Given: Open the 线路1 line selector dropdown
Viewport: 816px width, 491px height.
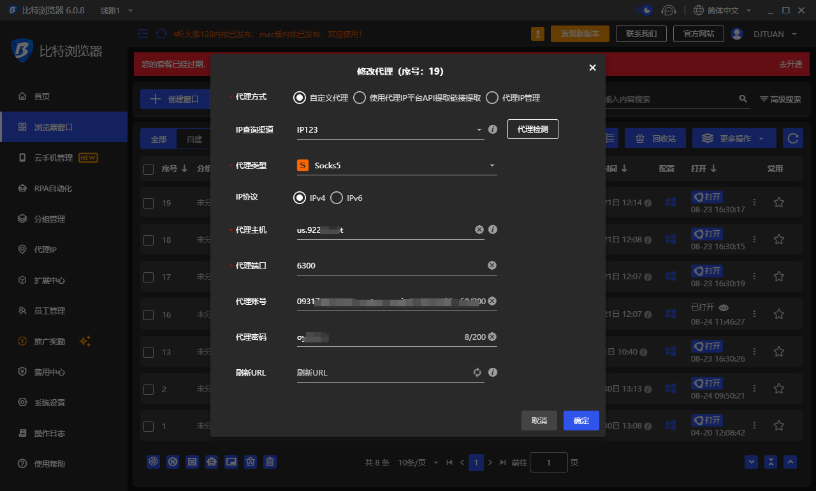Looking at the screenshot, I should click(x=117, y=11).
